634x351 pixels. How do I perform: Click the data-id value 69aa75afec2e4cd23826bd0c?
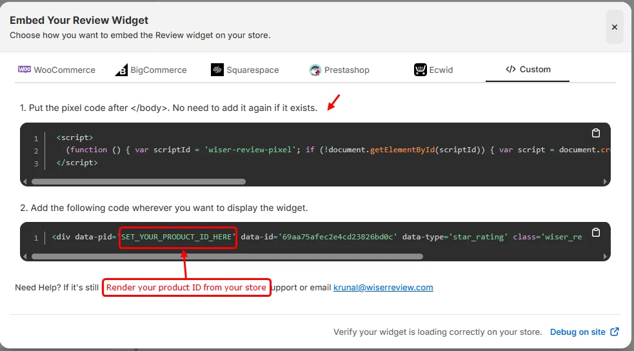(337, 237)
